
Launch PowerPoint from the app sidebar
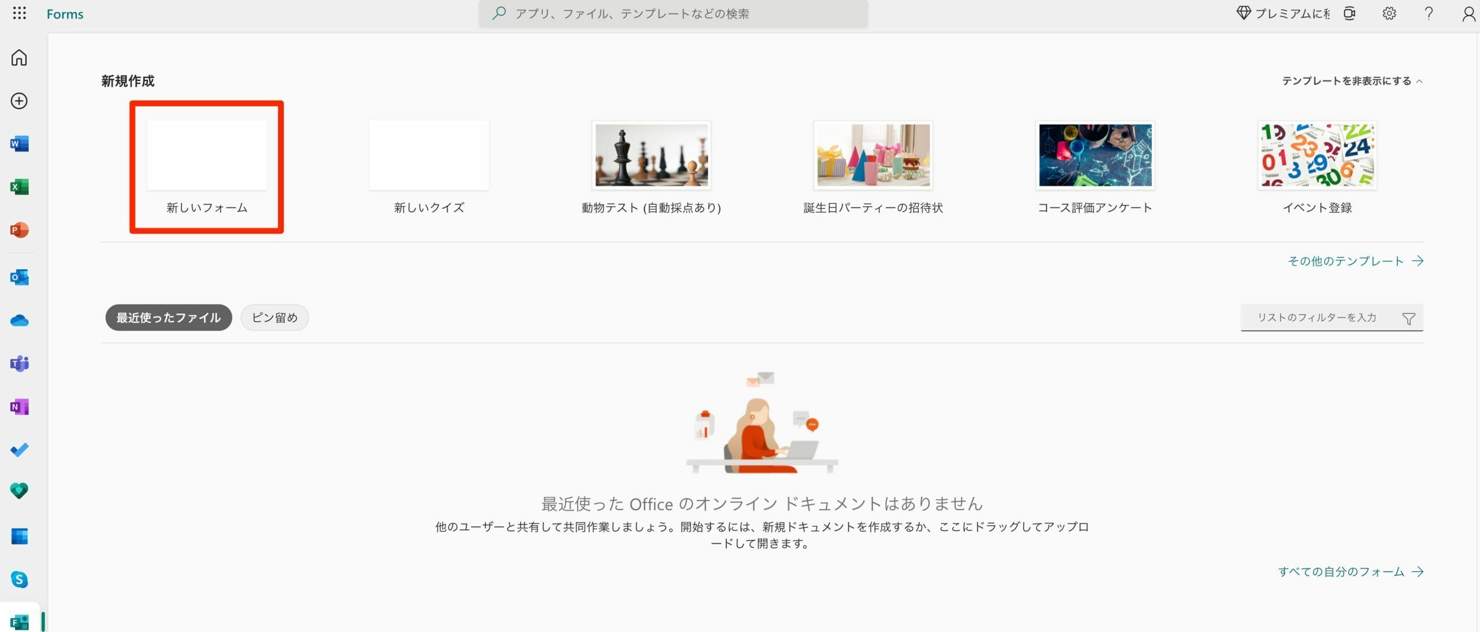click(x=19, y=231)
